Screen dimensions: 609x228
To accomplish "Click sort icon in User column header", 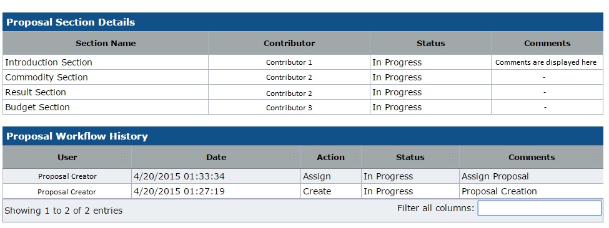I will (125, 157).
